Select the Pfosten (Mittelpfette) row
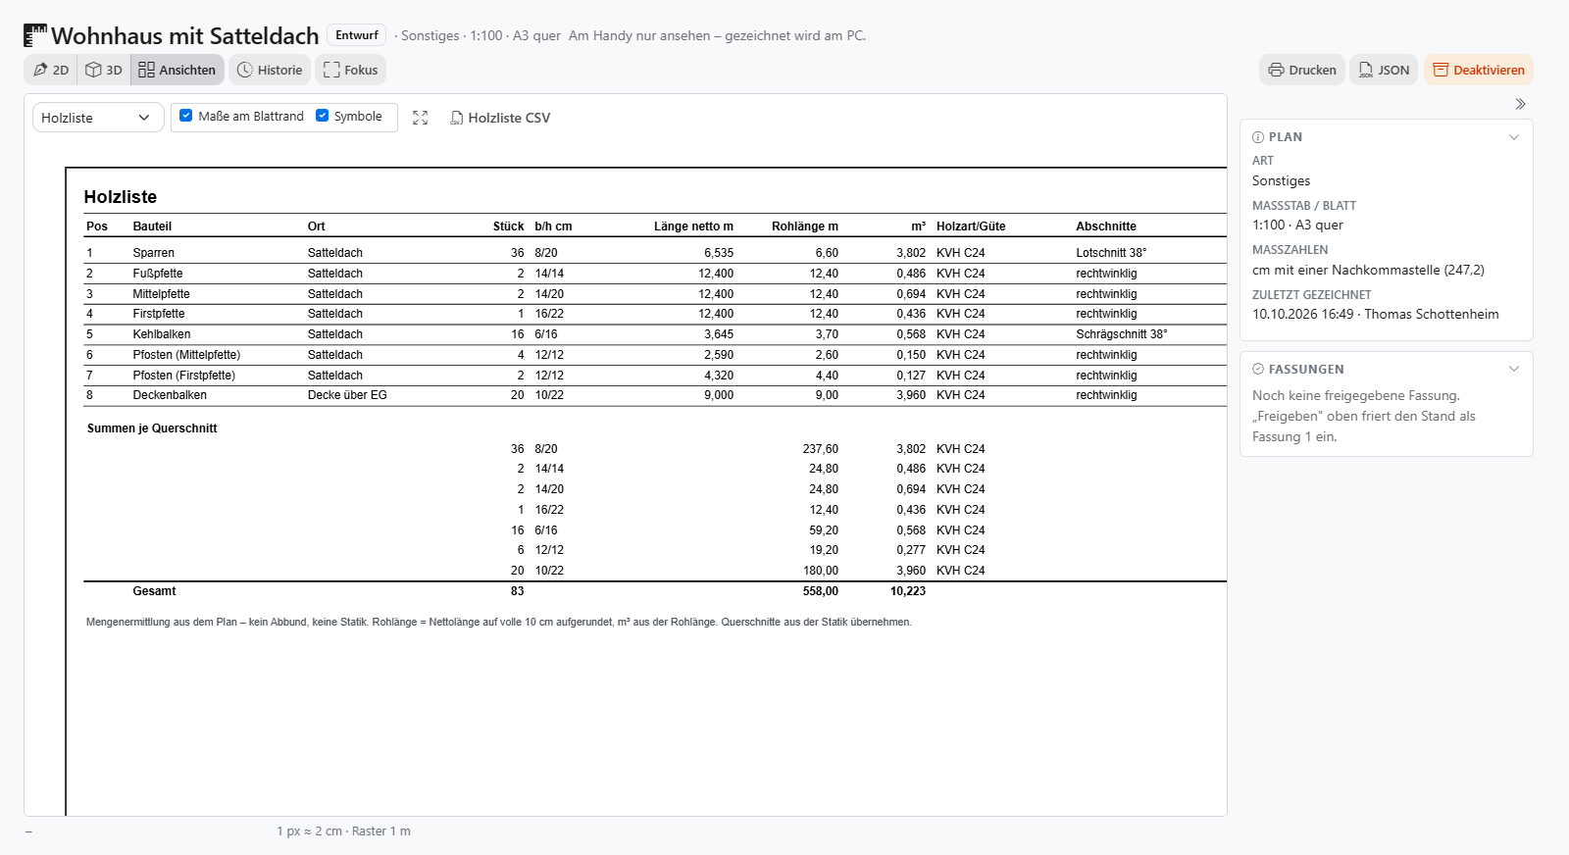This screenshot has width=1569, height=855. [x=186, y=355]
